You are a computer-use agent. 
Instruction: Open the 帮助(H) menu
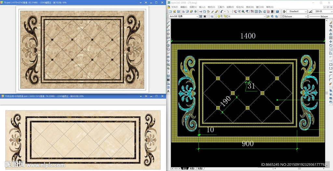click(270, 7)
